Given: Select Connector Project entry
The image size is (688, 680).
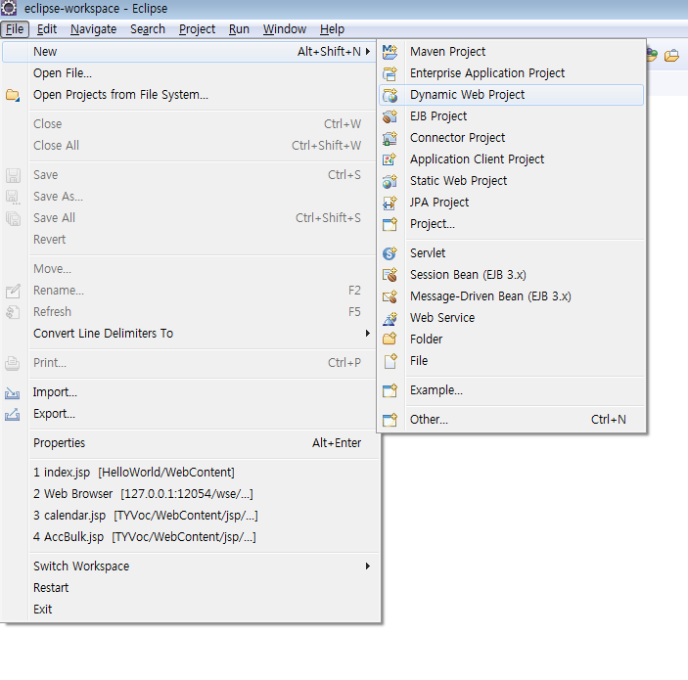Looking at the screenshot, I should pos(511,138).
